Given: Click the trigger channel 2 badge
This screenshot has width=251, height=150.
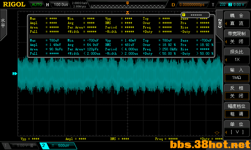Looking at the screenshot, I should coord(230,4).
